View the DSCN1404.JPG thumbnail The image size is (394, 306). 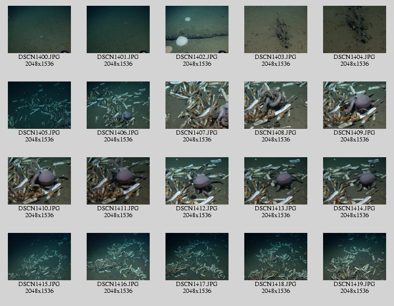coord(355,29)
